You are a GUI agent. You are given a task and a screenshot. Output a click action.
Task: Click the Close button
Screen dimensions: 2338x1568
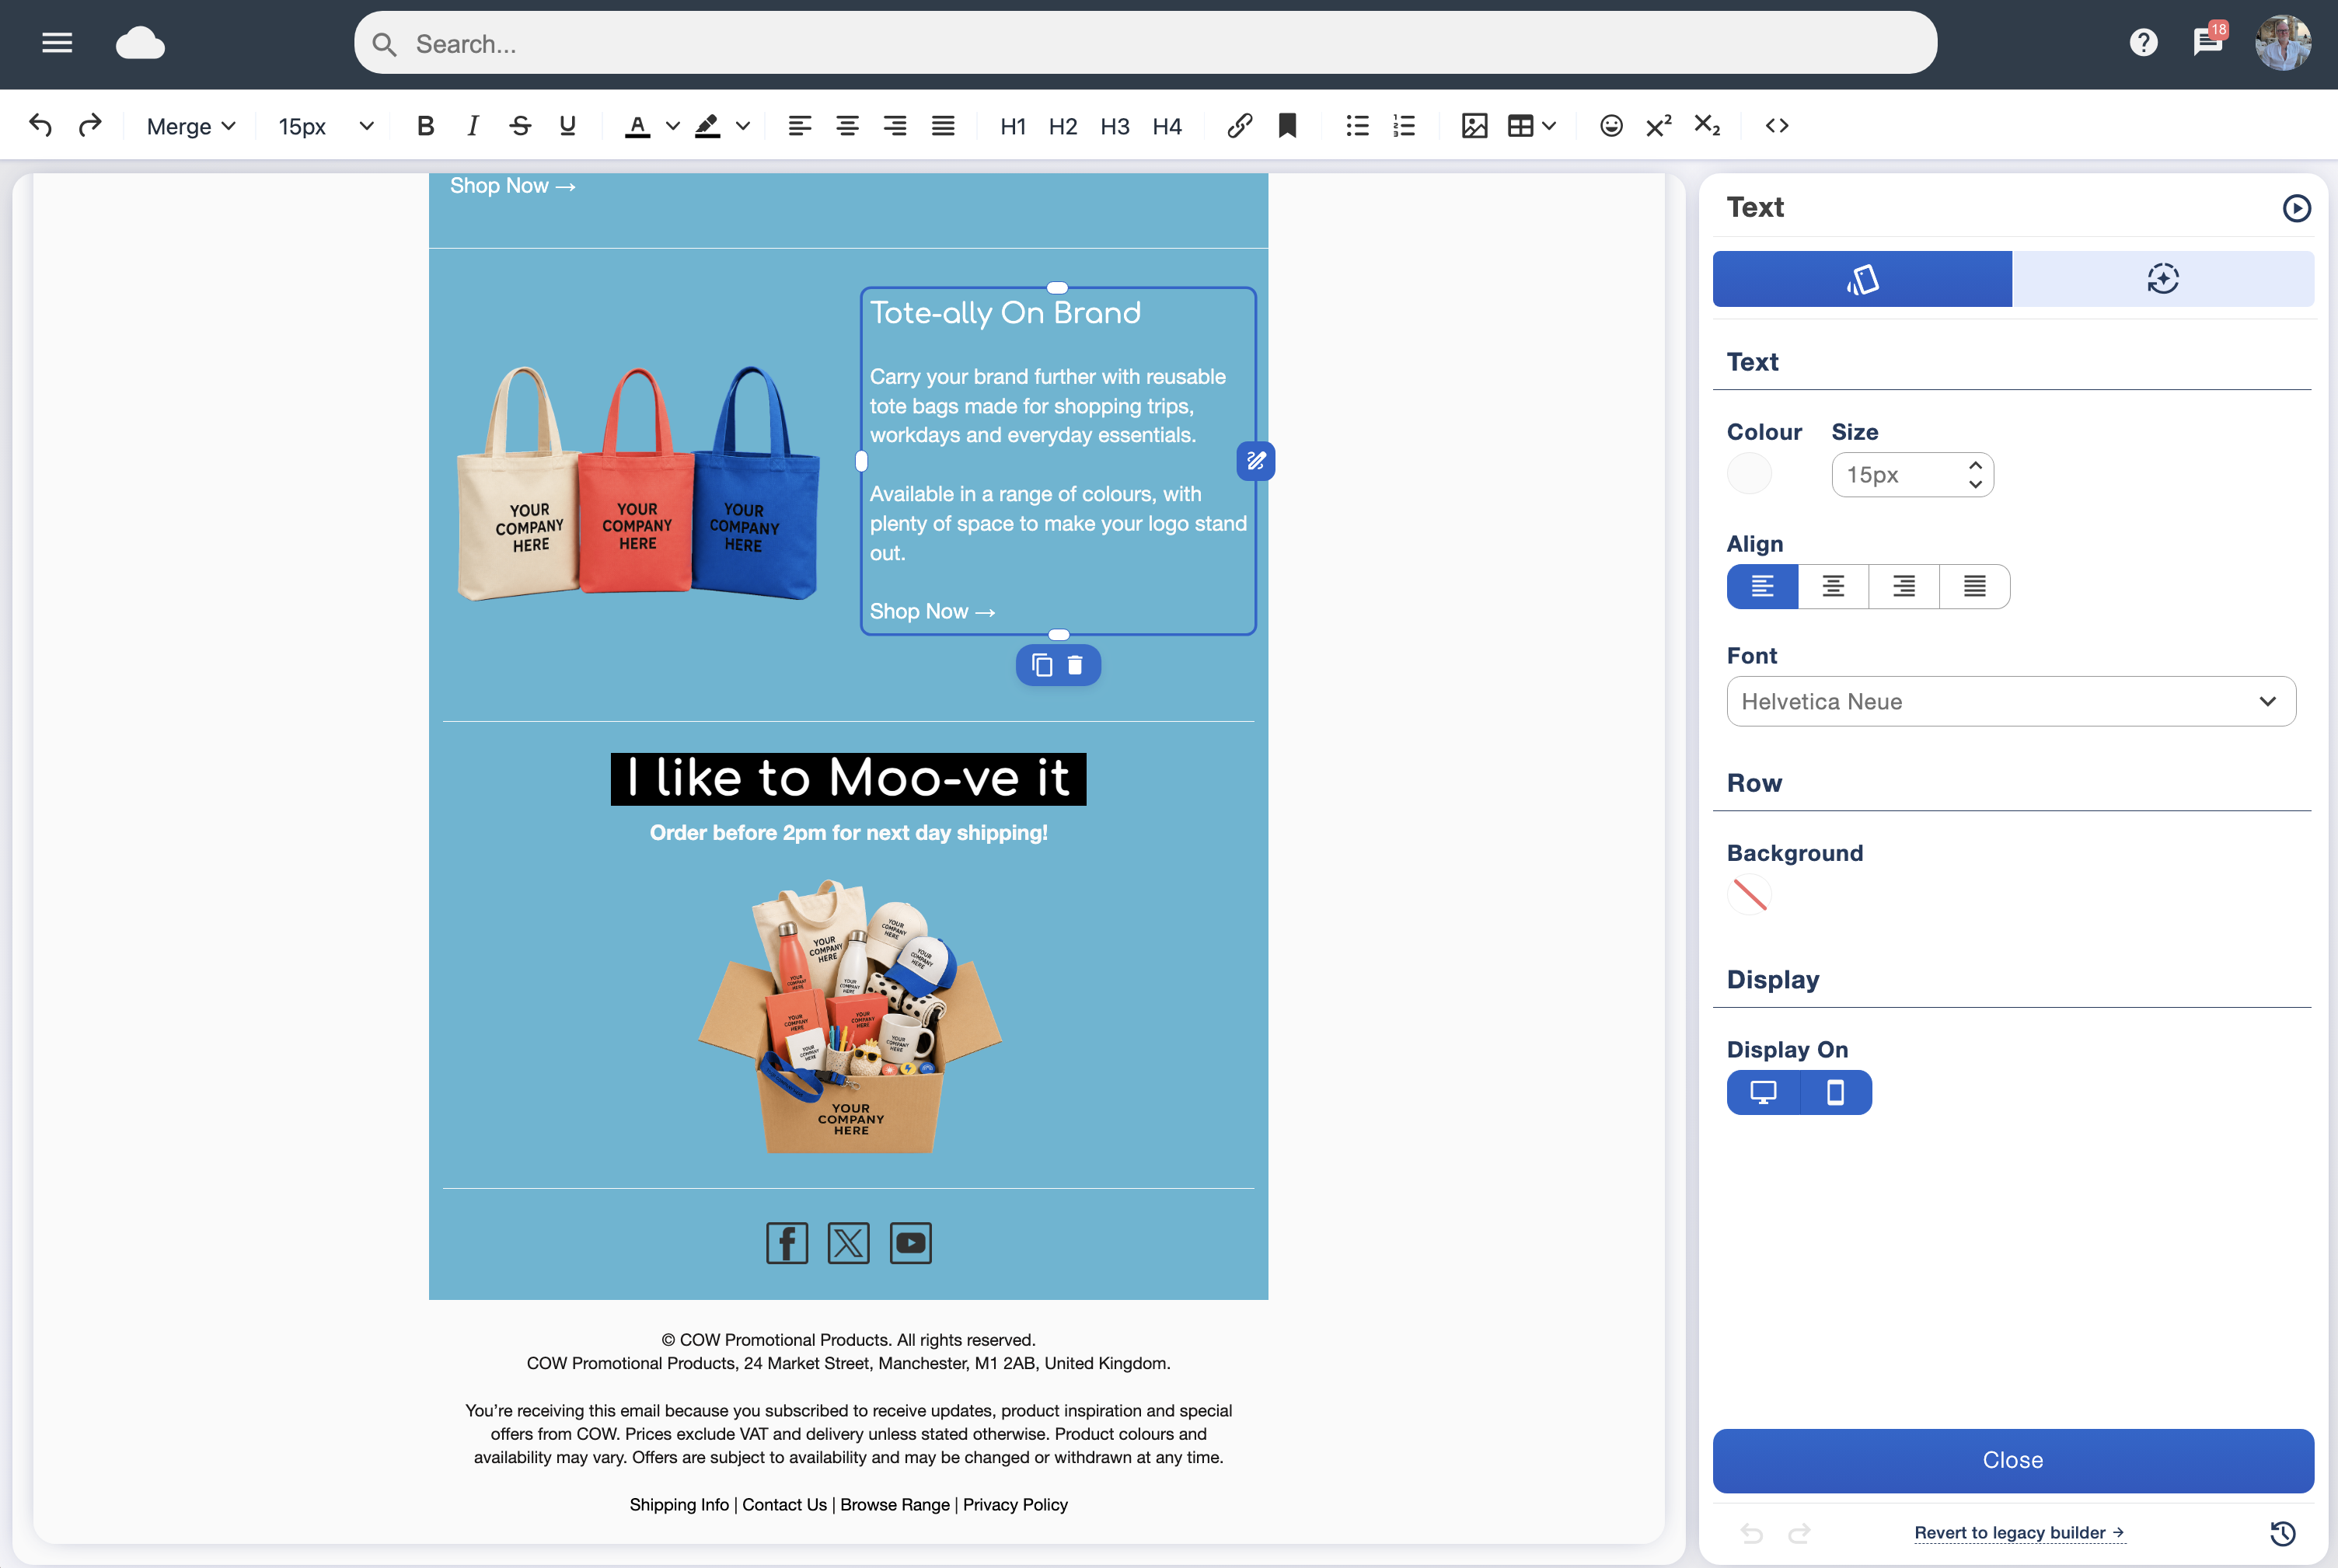[x=2013, y=1461]
